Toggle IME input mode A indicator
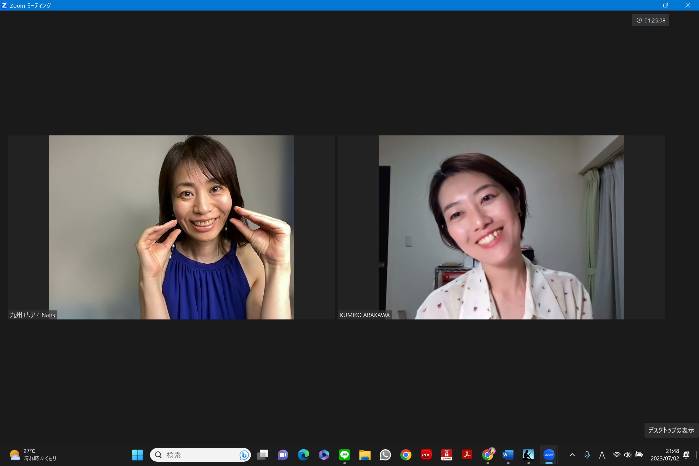Screen dimensions: 699x466 tap(602, 455)
